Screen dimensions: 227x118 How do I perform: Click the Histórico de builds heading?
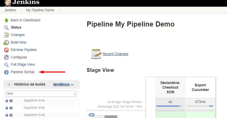30,84
